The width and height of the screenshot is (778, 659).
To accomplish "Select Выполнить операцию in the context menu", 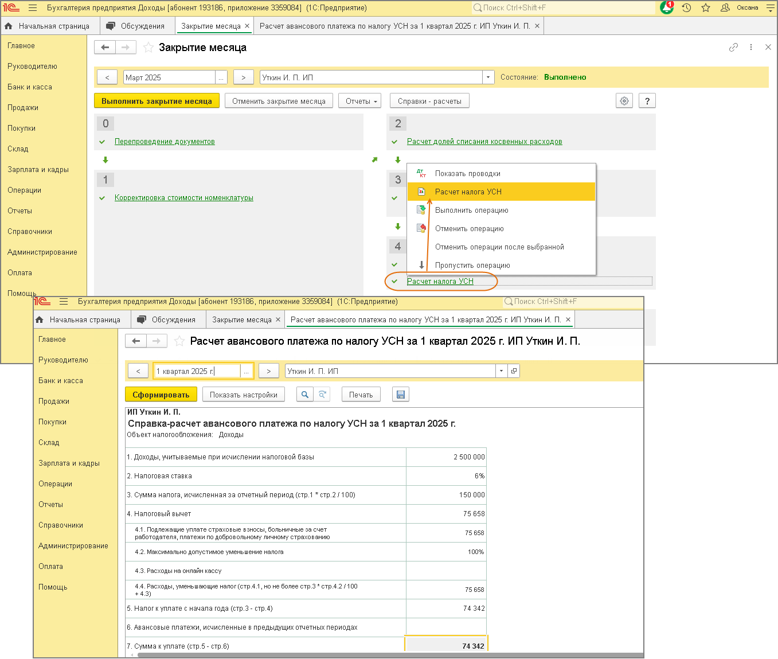I will (x=501, y=210).
